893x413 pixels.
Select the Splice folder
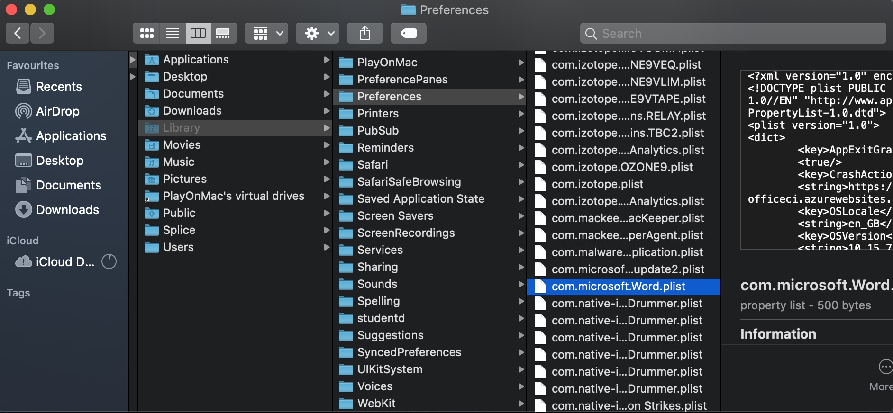(x=235, y=230)
